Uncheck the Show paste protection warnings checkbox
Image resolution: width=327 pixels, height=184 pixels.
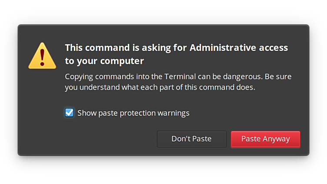(x=69, y=113)
